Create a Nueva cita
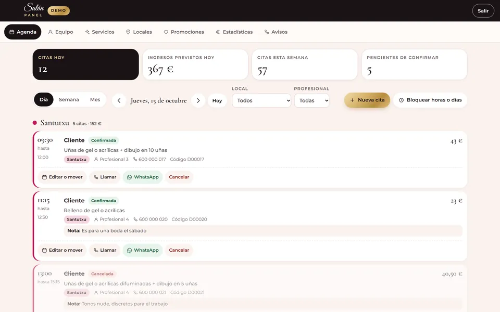 click(367, 100)
